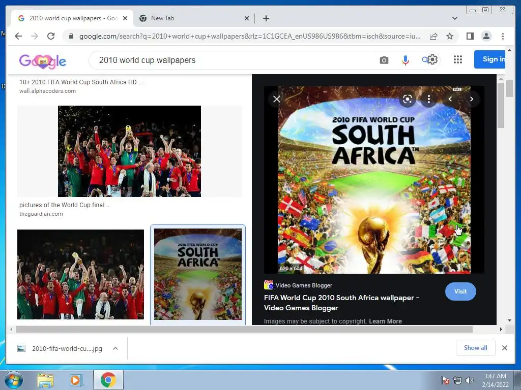Click the preview panel vertical scrollbar
The image size is (521, 390).
pyautogui.click(x=501, y=105)
